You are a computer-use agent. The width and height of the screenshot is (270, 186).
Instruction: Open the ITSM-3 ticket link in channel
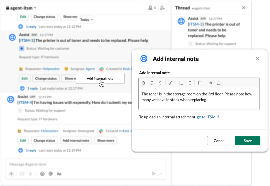click(27, 41)
